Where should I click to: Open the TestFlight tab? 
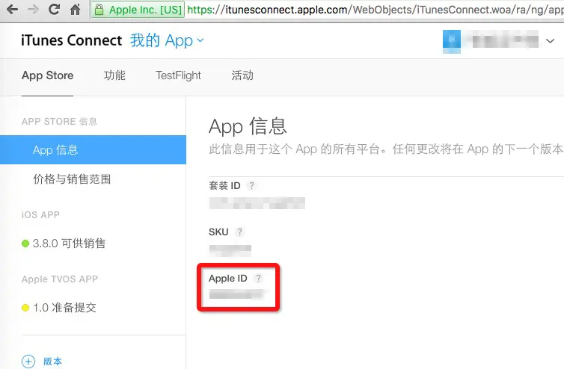179,75
